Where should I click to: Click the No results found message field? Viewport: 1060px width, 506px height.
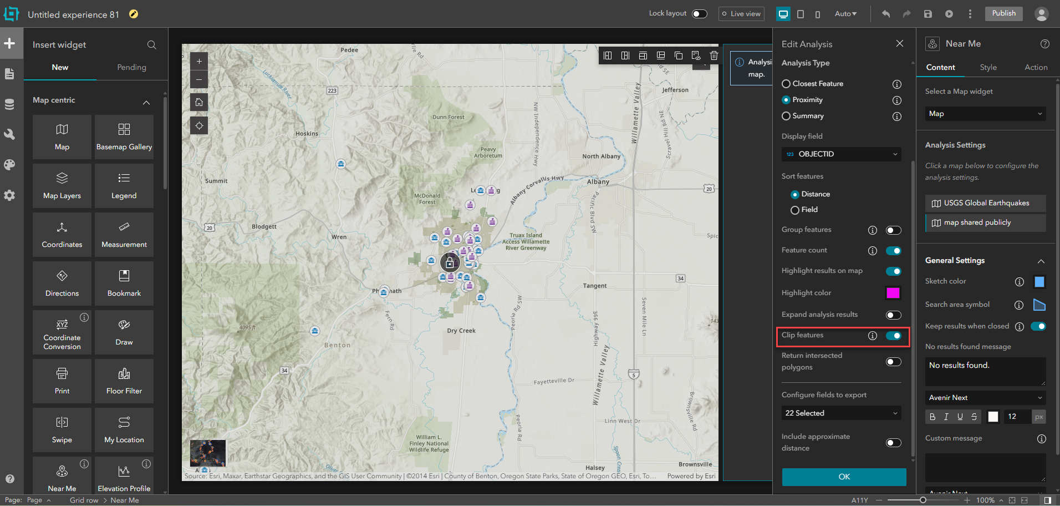[x=986, y=371]
